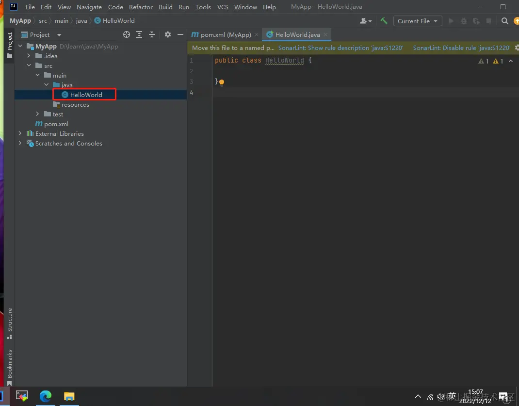Select Opened File locate target icon
519x406 pixels.
tap(127, 34)
